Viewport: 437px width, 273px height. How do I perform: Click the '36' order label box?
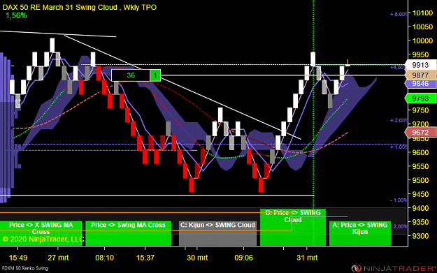[131, 75]
